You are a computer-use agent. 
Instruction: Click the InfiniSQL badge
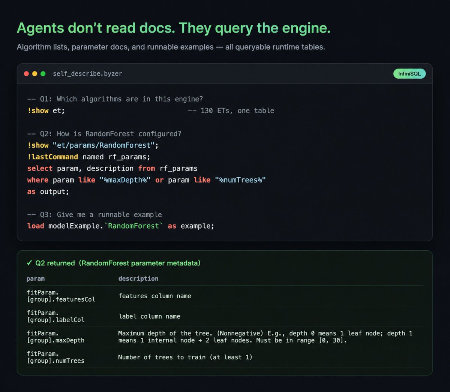pyautogui.click(x=409, y=74)
